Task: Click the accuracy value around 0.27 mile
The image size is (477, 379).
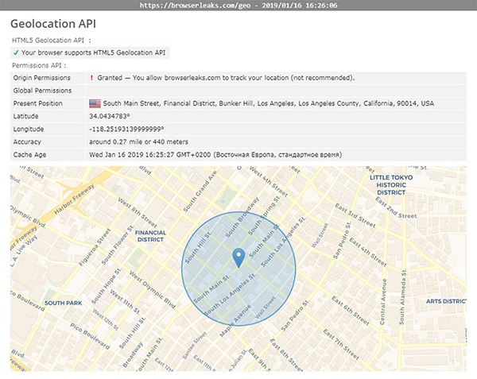Action: click(x=138, y=142)
